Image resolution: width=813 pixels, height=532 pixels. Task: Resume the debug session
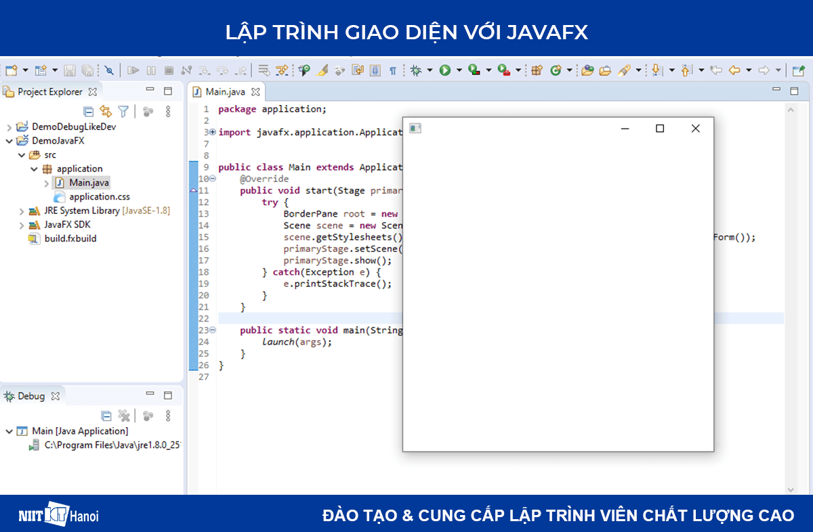point(133,68)
